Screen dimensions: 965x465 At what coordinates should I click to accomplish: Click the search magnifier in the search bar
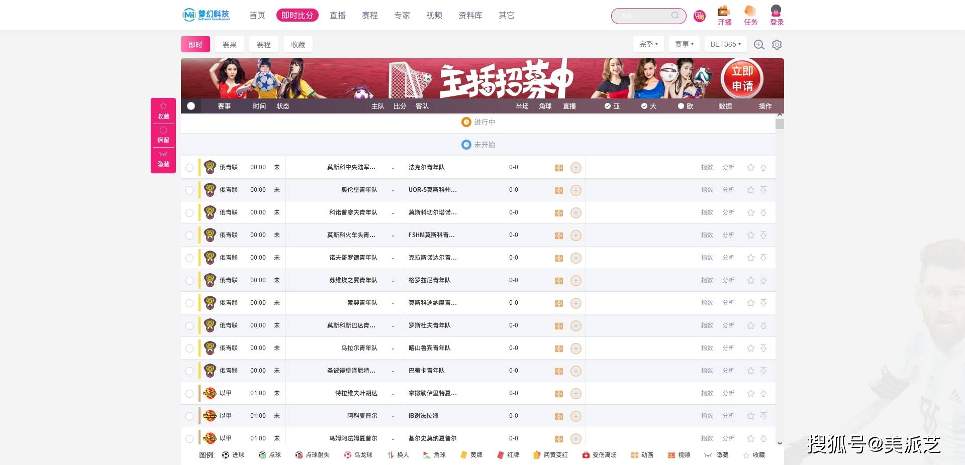(675, 16)
